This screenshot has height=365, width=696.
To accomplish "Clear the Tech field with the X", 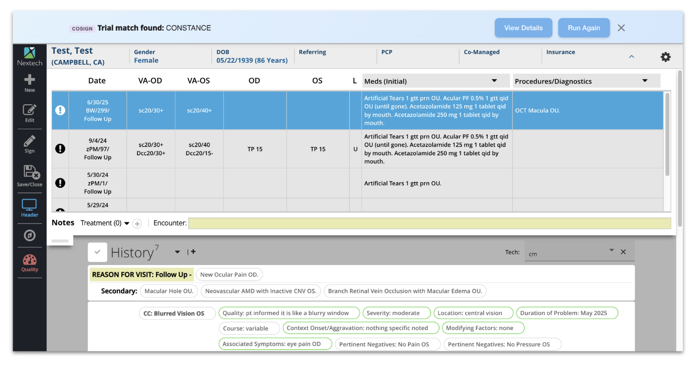I will click(623, 251).
